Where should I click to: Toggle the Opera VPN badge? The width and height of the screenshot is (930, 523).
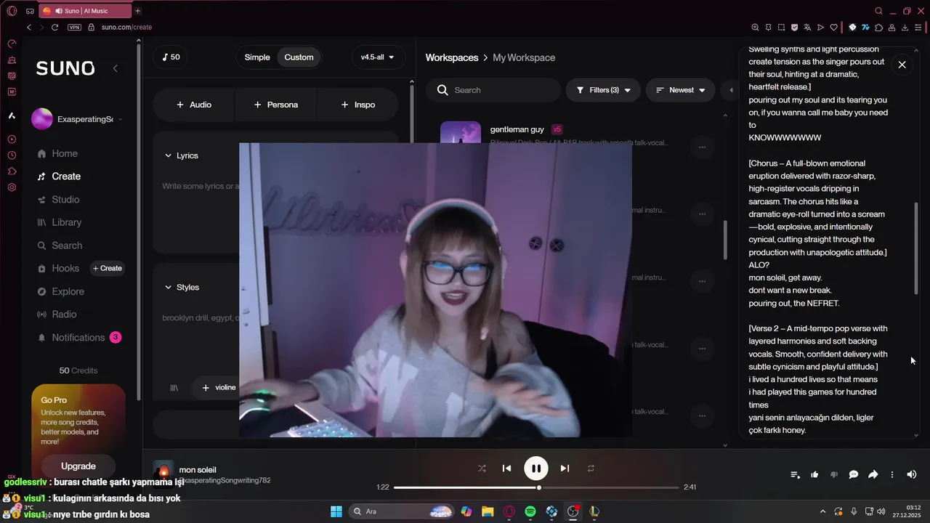click(x=74, y=27)
